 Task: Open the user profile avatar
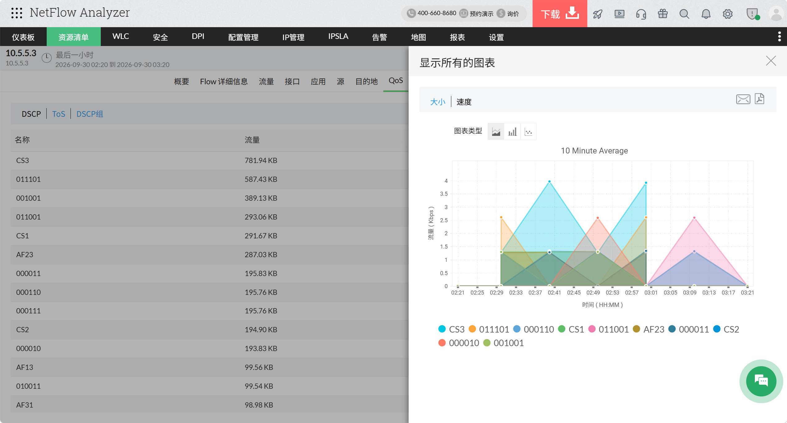coord(776,14)
